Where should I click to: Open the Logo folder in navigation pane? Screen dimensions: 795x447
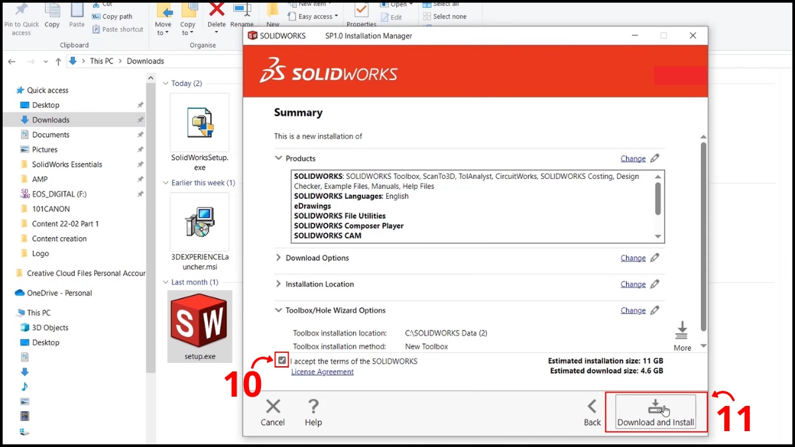coord(40,254)
